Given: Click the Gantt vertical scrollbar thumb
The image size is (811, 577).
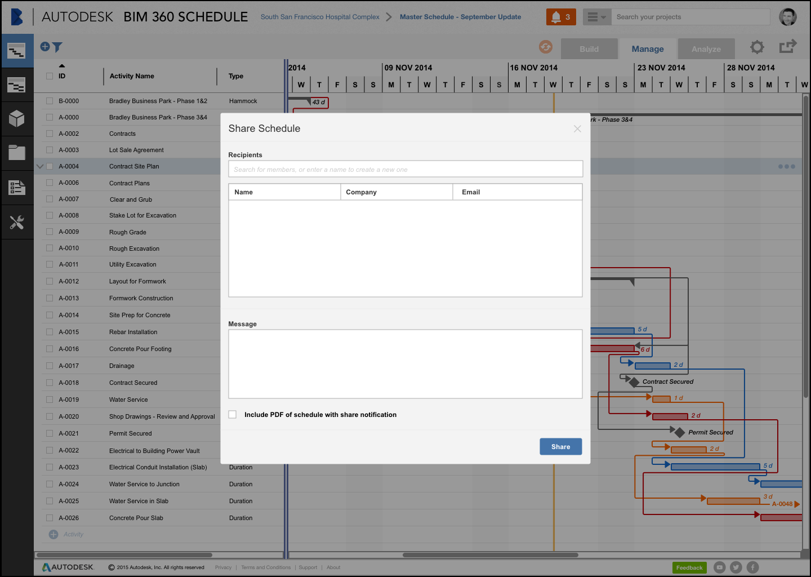Looking at the screenshot, I should (x=806, y=248).
